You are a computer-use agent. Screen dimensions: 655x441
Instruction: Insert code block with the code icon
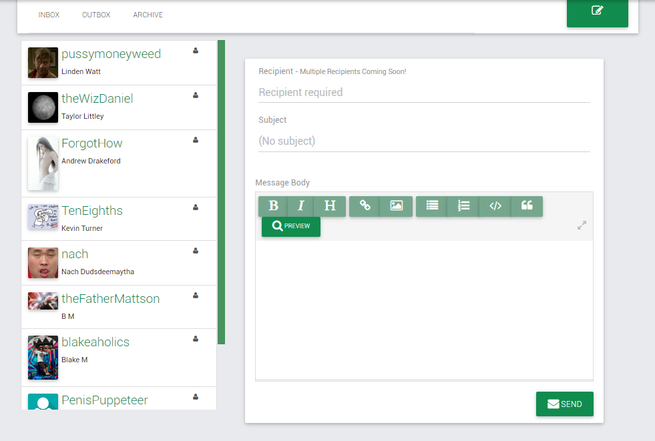(x=495, y=205)
